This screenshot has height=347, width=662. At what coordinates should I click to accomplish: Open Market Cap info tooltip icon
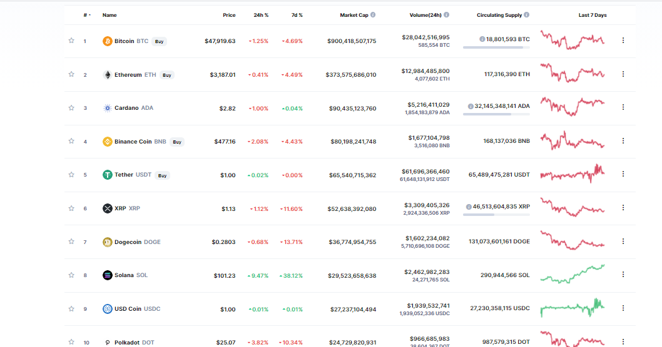(373, 15)
